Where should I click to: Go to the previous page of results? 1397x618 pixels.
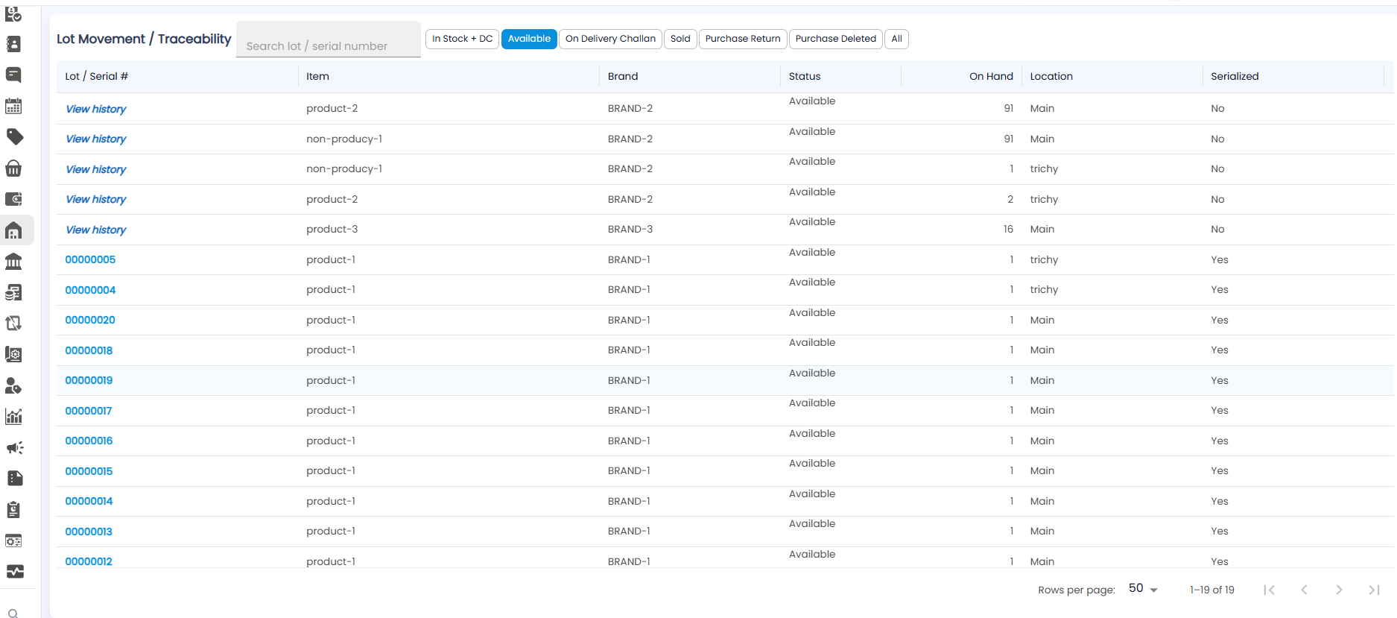[1304, 590]
